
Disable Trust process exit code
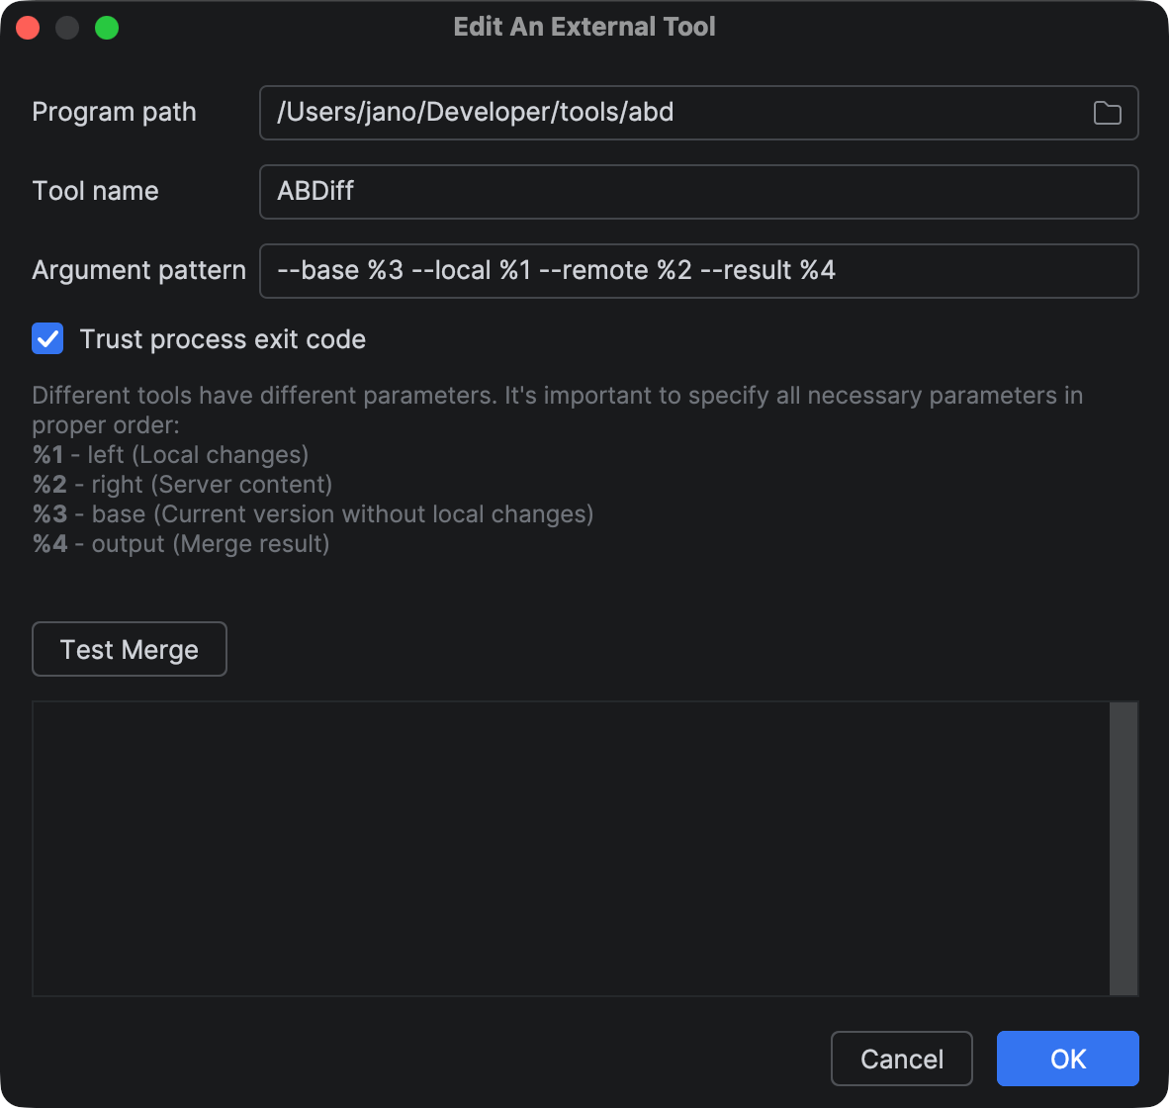click(x=46, y=338)
